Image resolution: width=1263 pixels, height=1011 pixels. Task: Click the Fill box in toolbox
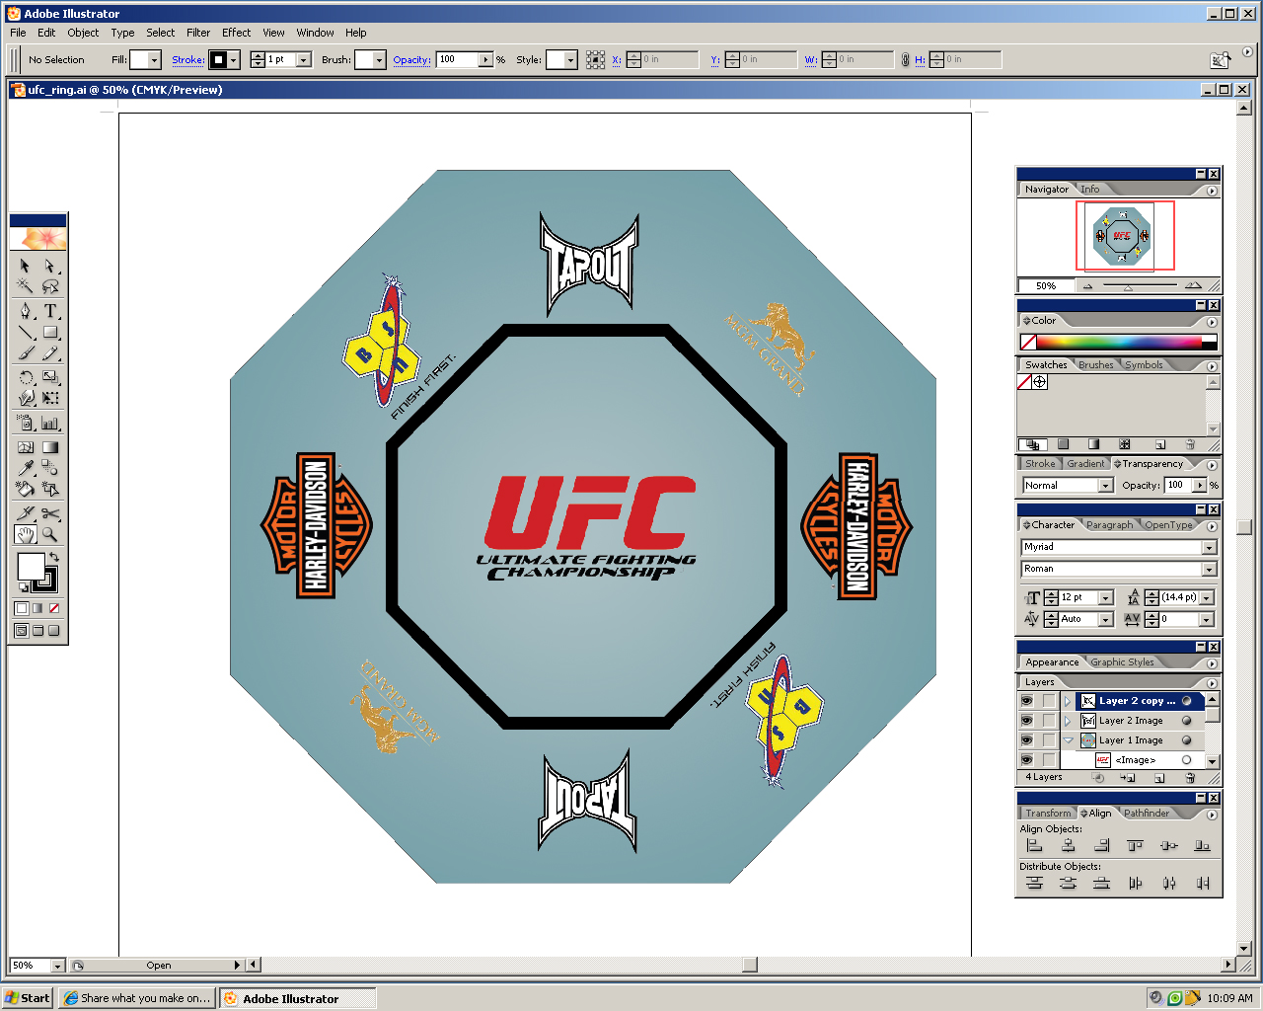tap(32, 567)
